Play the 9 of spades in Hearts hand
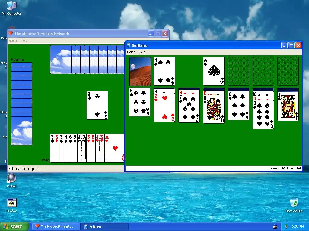Viewport: 309px width, 231px height. point(75,148)
